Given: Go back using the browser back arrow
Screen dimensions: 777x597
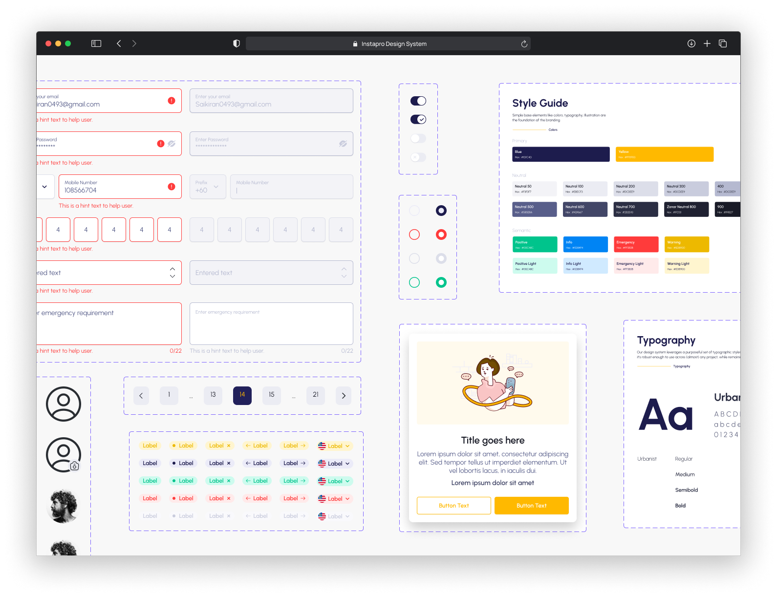Looking at the screenshot, I should [x=119, y=43].
